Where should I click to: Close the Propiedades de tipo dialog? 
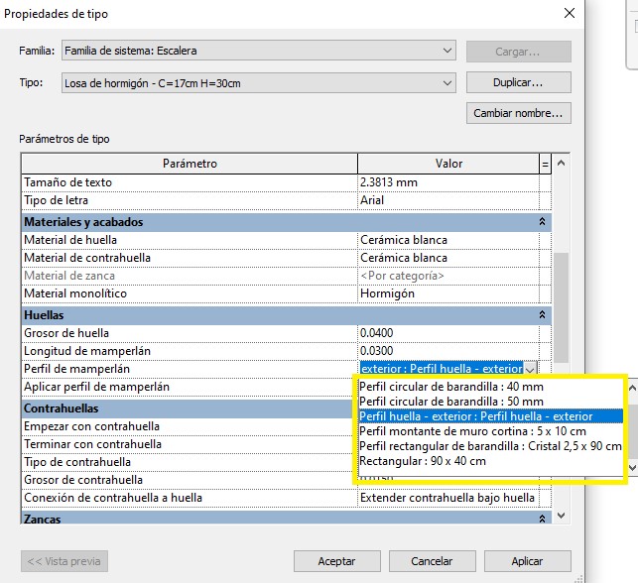pyautogui.click(x=569, y=14)
